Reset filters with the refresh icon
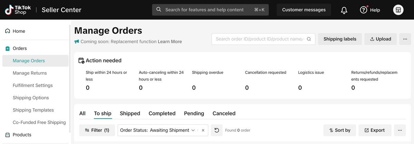414x144 pixels. (x=217, y=130)
